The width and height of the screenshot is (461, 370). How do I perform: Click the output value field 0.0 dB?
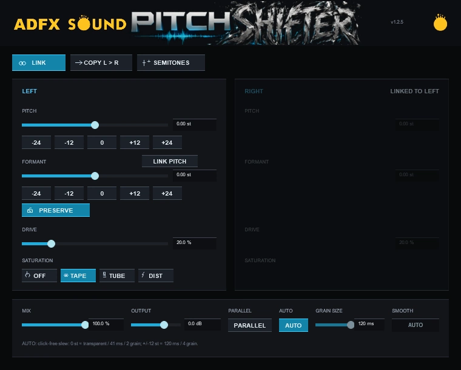[x=203, y=324]
